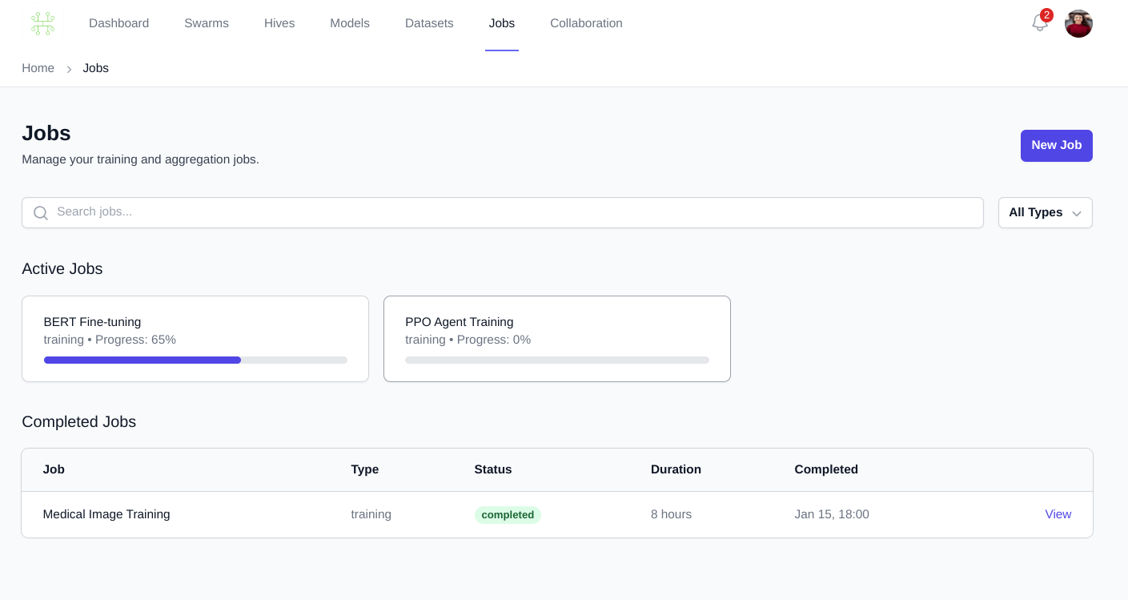The width and height of the screenshot is (1128, 600).
Task: Switch to the Swarms tab
Action: pos(206,23)
